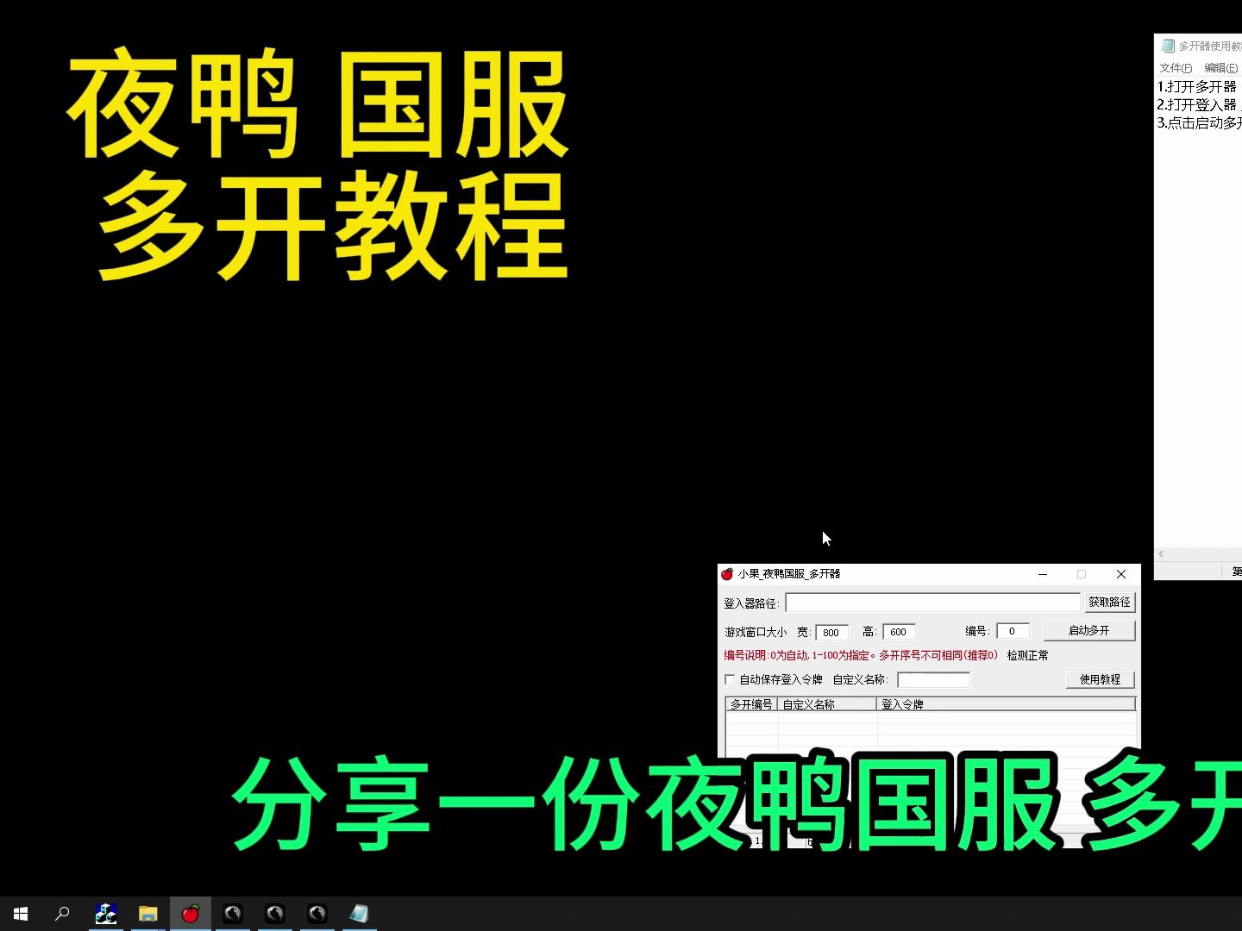Image resolution: width=1242 pixels, height=931 pixels.
Task: Click the 游戏窗口大小 label
Action: pos(756,632)
